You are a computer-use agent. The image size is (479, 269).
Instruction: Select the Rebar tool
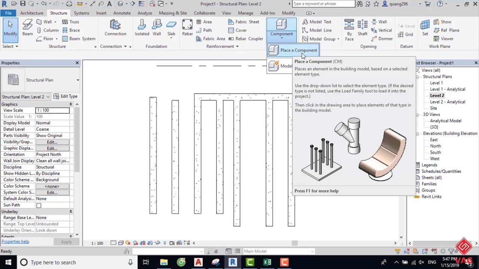(187, 28)
